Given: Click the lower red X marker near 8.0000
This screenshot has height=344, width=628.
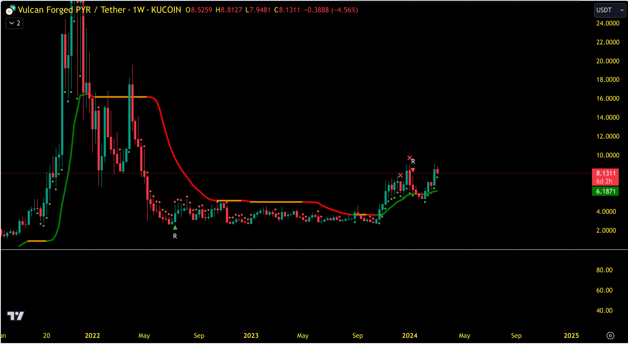Looking at the screenshot, I should [x=400, y=176].
